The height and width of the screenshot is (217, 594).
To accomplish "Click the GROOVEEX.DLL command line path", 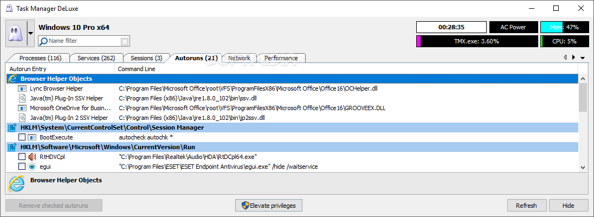I will point(252,108).
